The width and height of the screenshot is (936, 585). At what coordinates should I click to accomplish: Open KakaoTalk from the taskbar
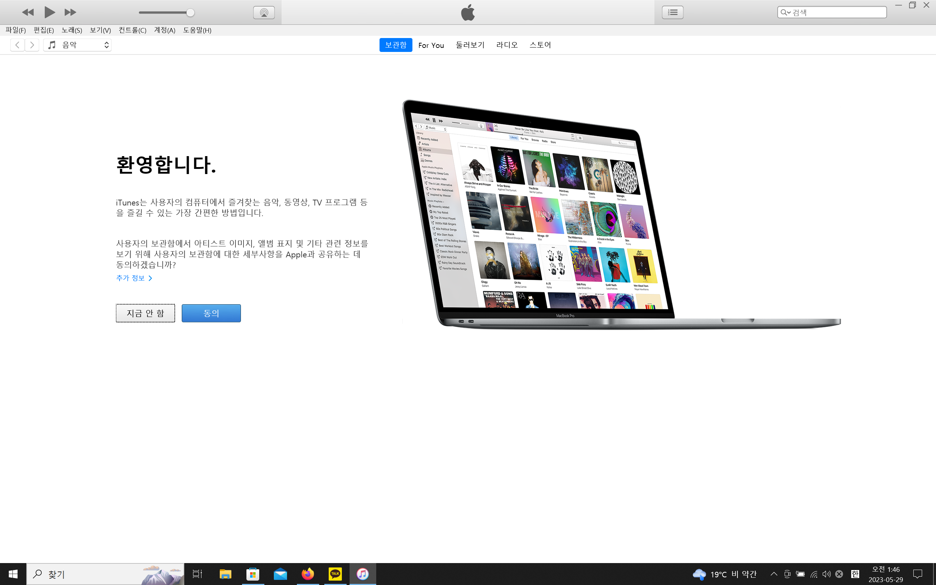[335, 574]
